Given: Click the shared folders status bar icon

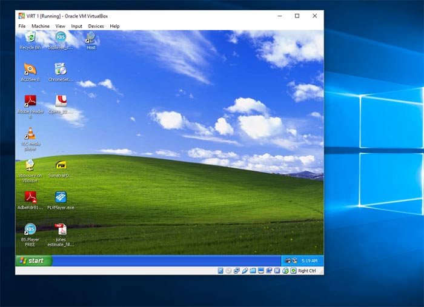Looking at the screenshot, I should 253,271.
